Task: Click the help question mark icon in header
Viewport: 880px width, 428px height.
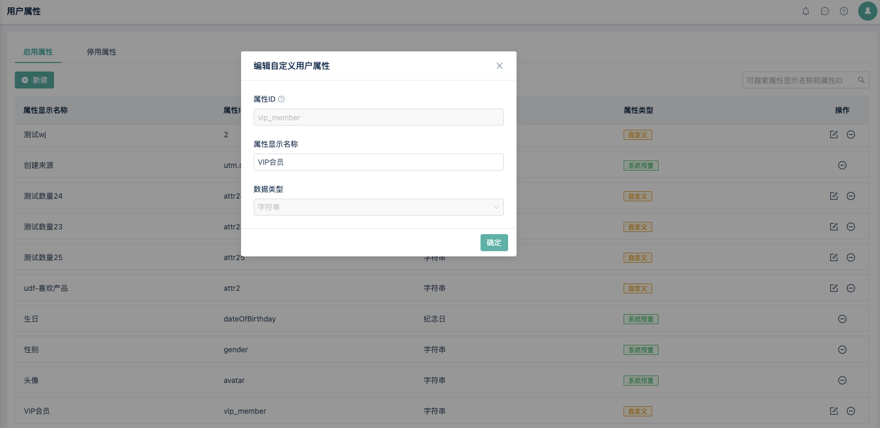Action: [x=844, y=11]
